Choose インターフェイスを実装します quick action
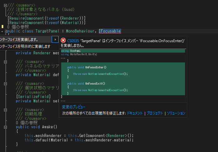Screen dimensions: 218x152 click(x=26, y=40)
